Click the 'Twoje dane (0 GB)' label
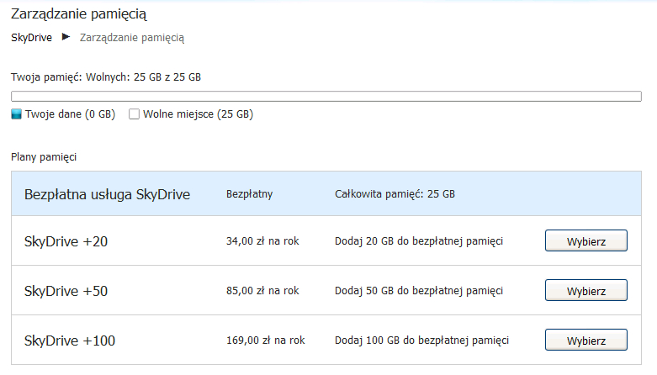The width and height of the screenshot is (657, 375). point(70,114)
